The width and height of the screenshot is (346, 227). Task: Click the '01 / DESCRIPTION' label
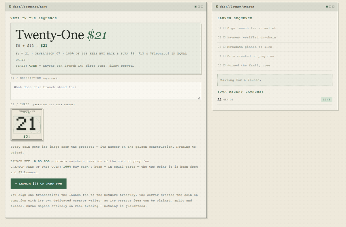point(26,78)
